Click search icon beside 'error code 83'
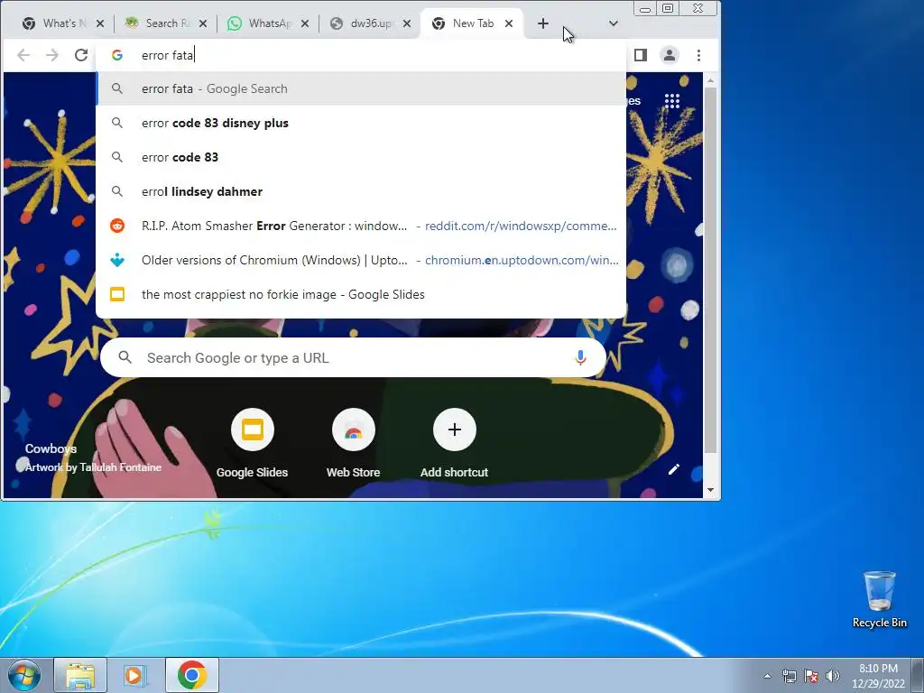924x693 pixels. pos(117,157)
